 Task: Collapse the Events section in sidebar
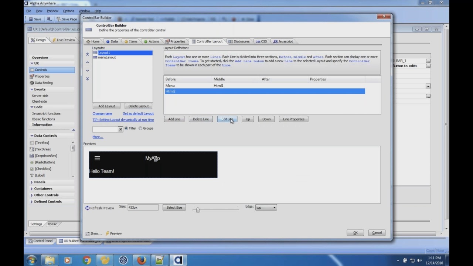(x=32, y=89)
